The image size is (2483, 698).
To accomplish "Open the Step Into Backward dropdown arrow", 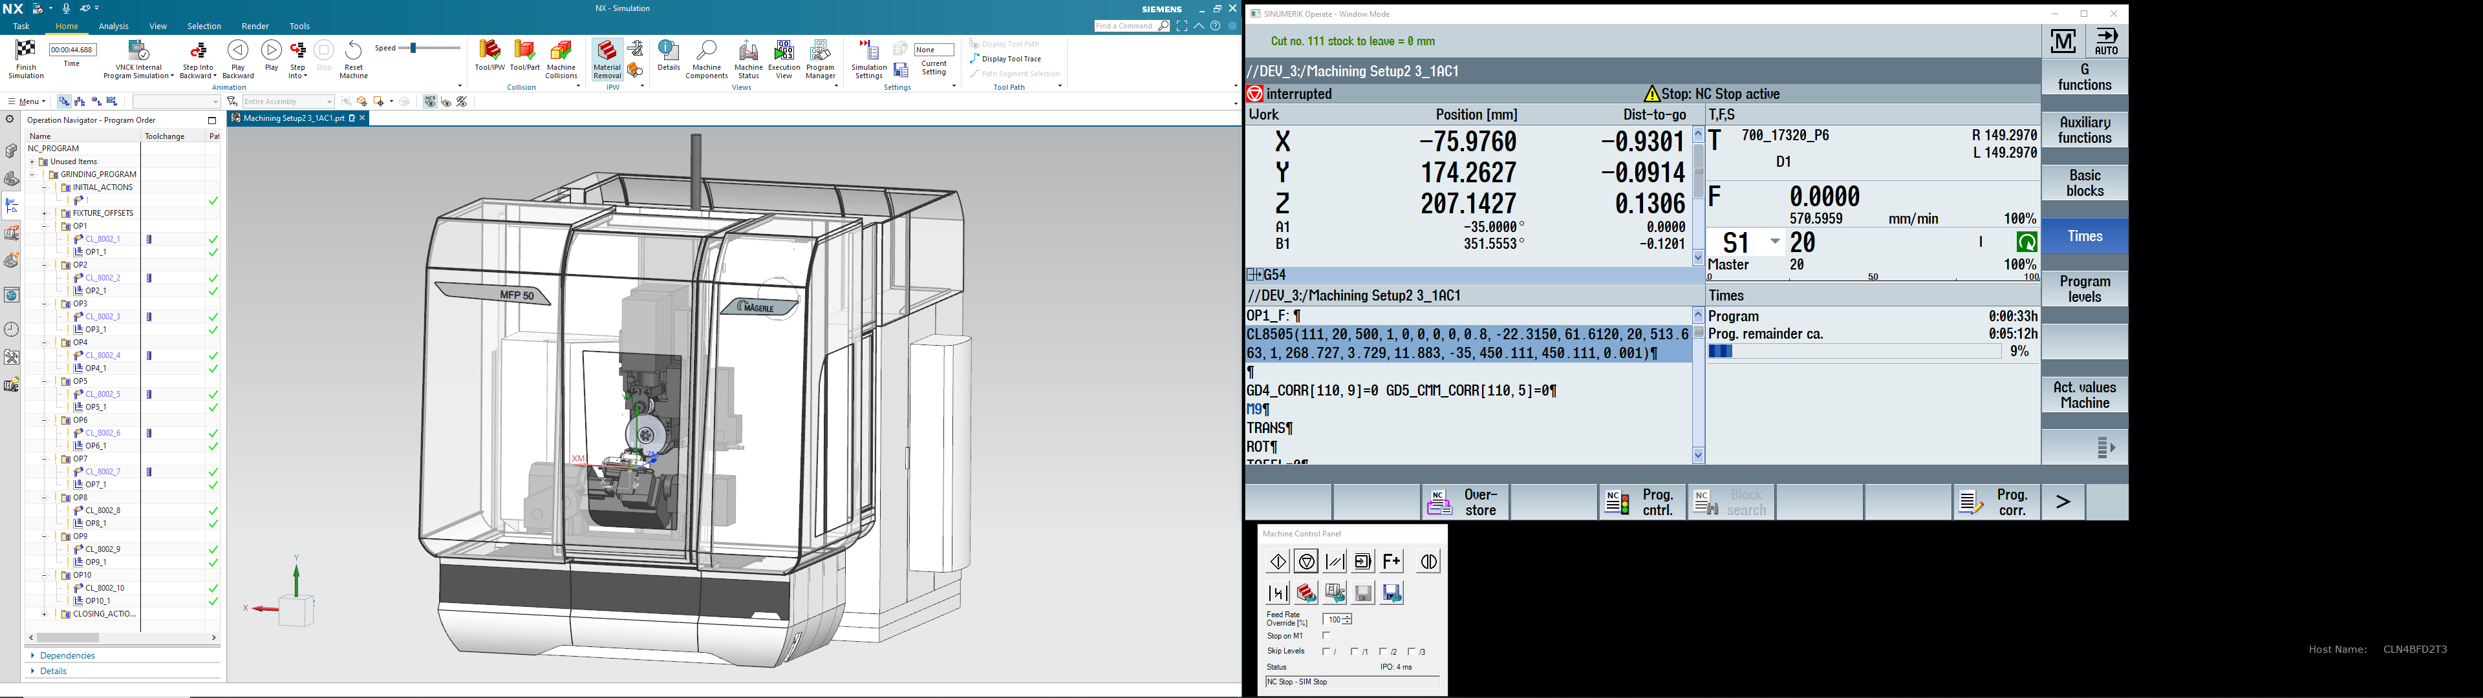I will pos(214,75).
